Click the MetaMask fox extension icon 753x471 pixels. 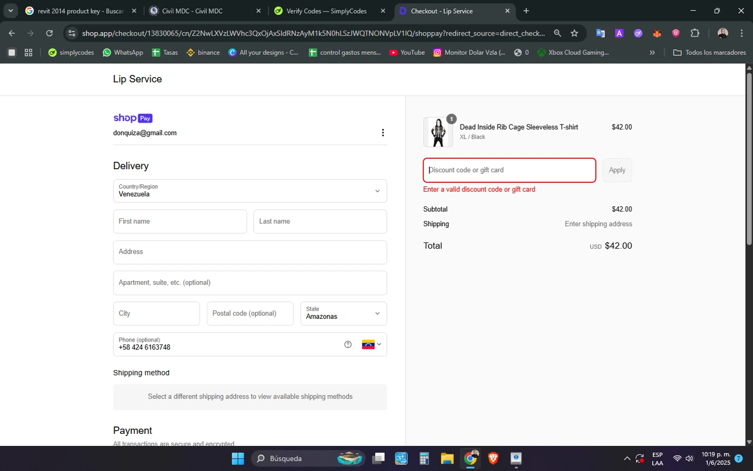(x=657, y=33)
